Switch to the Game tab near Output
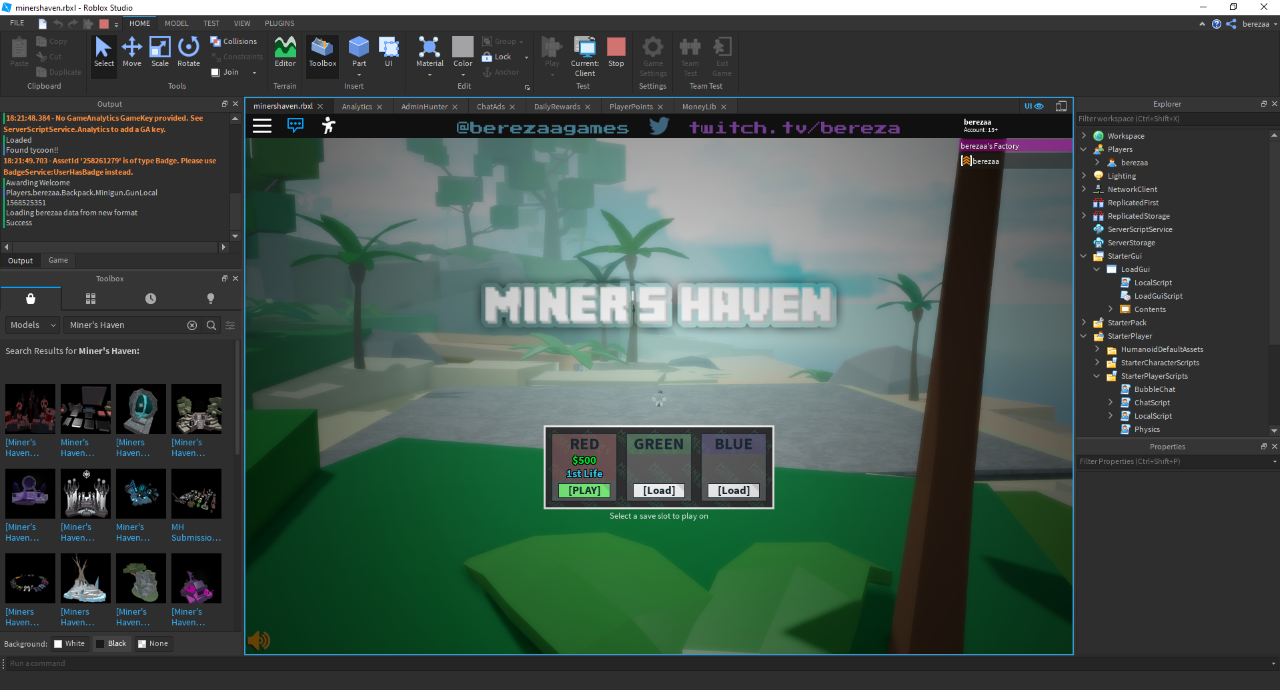This screenshot has height=690, width=1280. (58, 261)
